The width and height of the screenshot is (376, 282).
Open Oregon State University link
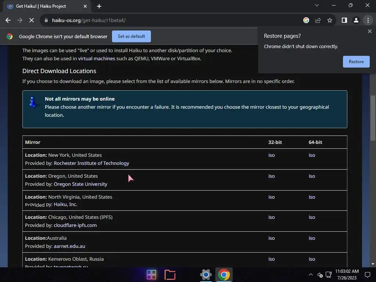coord(80,184)
